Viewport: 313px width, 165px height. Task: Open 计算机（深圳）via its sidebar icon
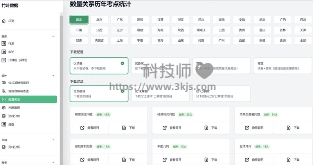coord(4,60)
